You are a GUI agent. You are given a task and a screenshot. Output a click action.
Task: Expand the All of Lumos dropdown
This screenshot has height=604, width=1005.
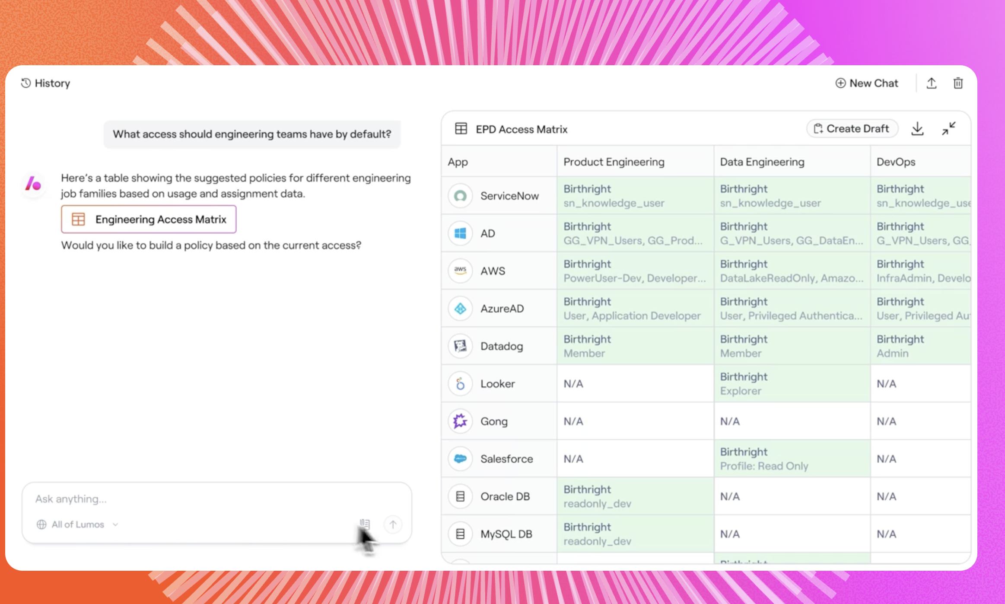tap(78, 525)
